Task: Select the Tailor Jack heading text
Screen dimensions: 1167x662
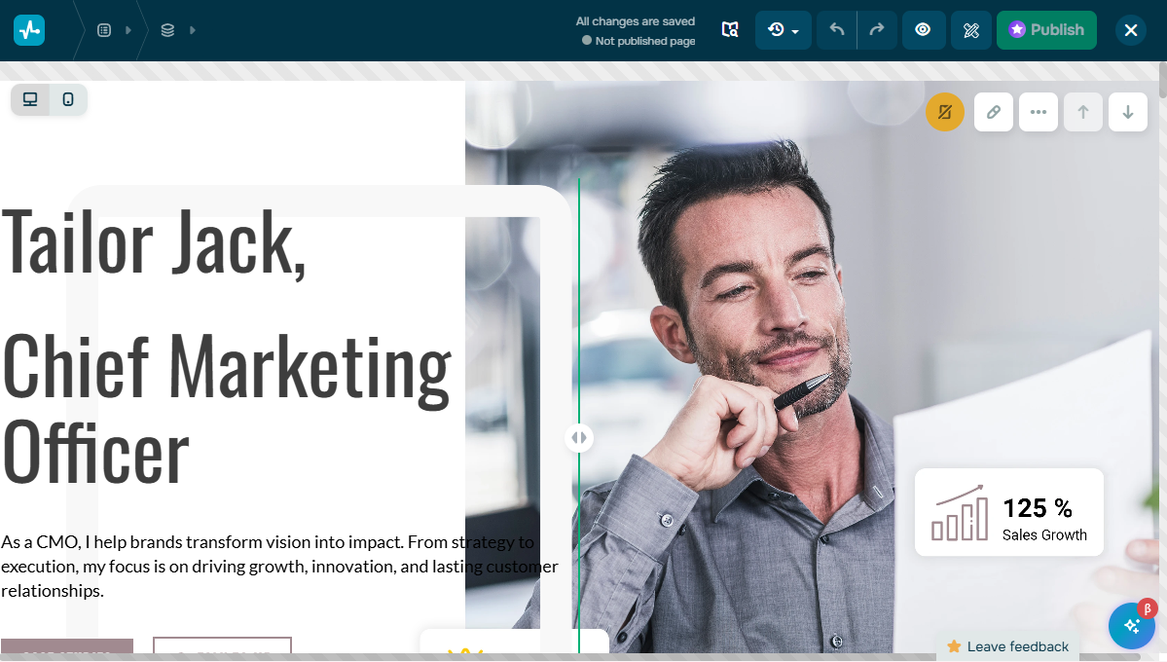Action: pos(154,242)
